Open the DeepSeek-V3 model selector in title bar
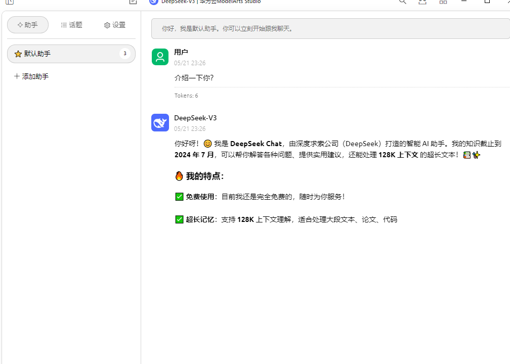 [205, 2]
